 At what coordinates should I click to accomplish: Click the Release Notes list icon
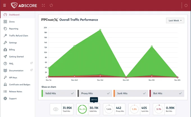click(5, 91)
